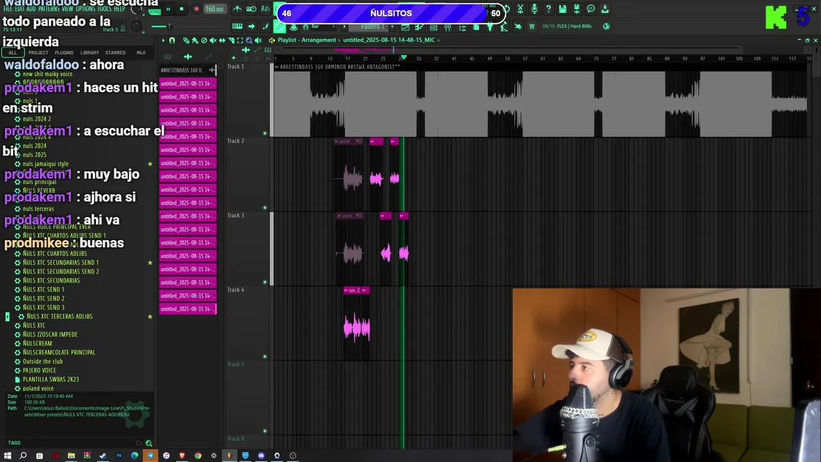
Task: Select the ÑULS ZZOSCAR IMPEDE preset
Action: coord(50,334)
